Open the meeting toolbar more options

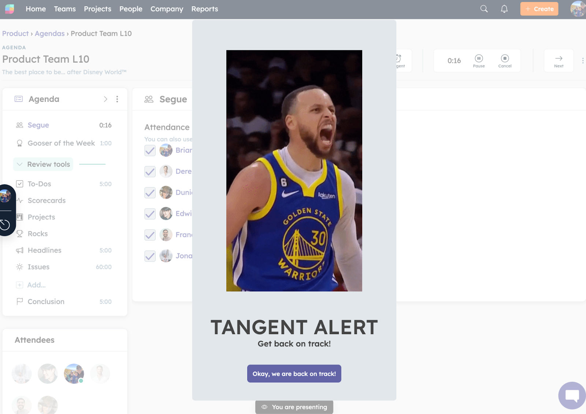coord(583,60)
